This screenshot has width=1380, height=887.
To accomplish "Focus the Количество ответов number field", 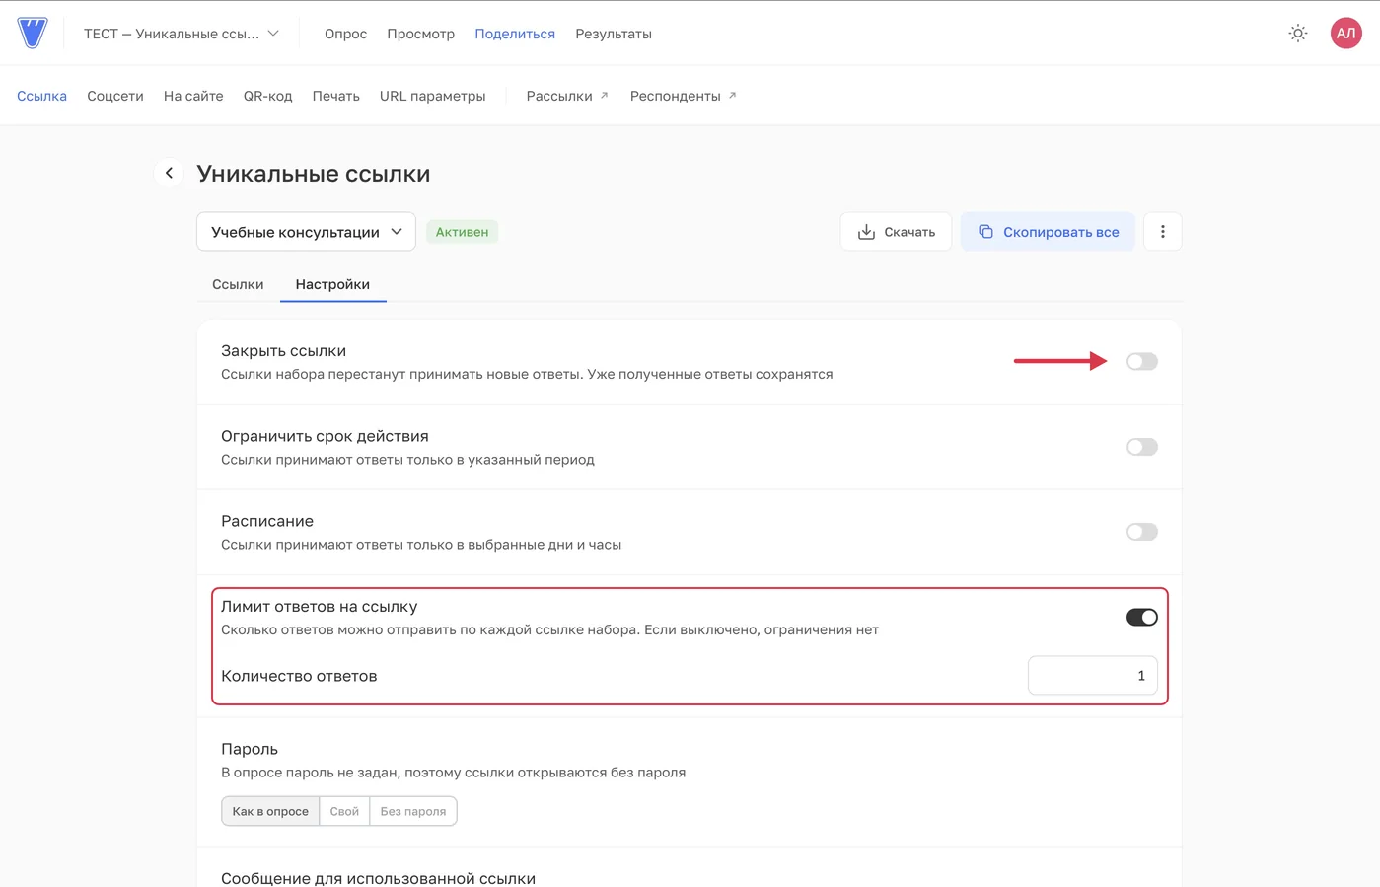I will [1092, 676].
